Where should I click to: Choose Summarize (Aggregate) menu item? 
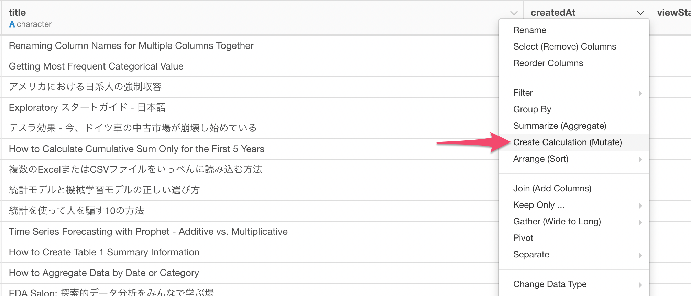tap(559, 126)
